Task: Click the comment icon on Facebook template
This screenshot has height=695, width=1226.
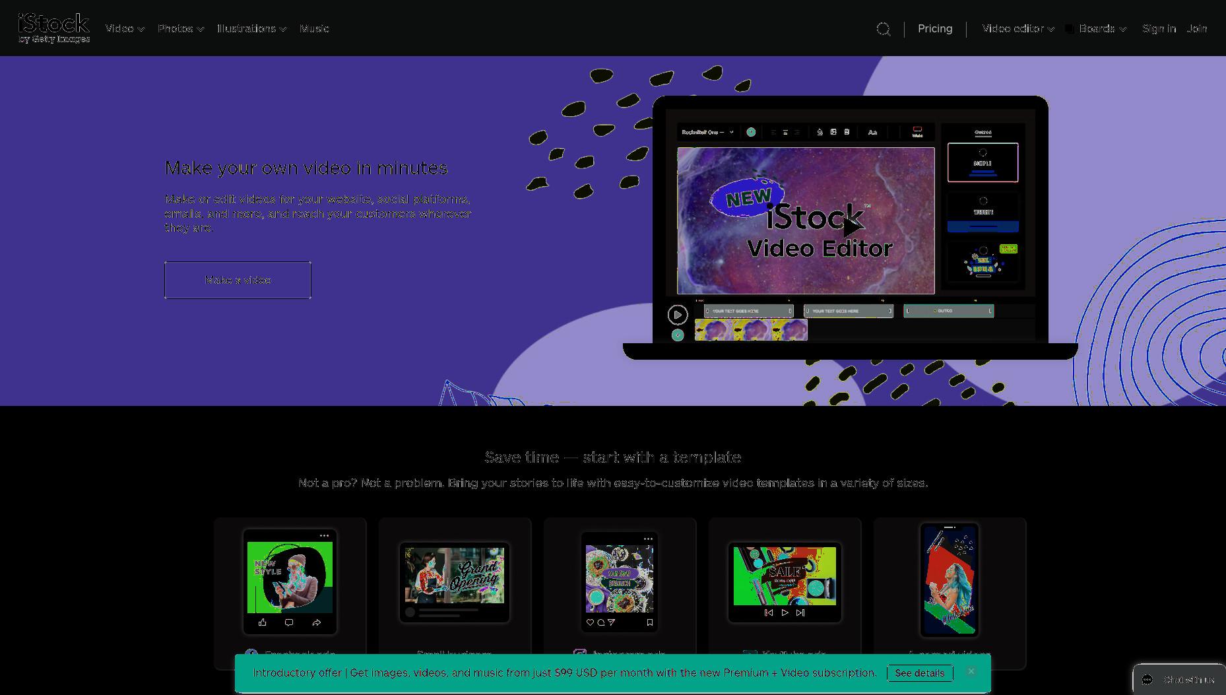Action: (x=289, y=622)
